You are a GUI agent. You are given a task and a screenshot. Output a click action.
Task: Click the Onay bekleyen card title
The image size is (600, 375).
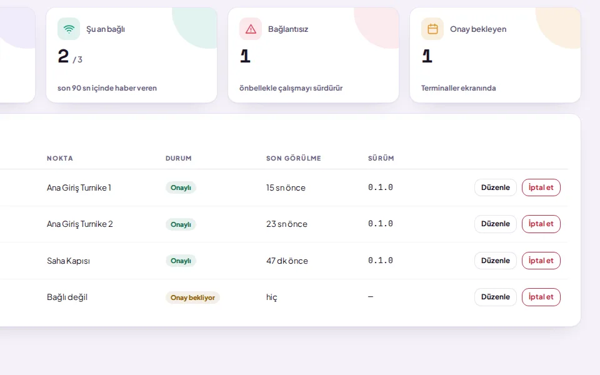pos(478,29)
